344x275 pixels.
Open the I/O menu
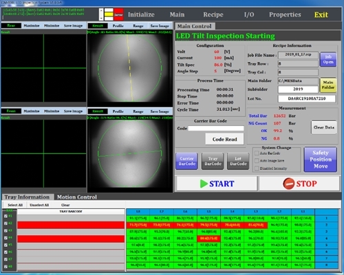coord(249,14)
